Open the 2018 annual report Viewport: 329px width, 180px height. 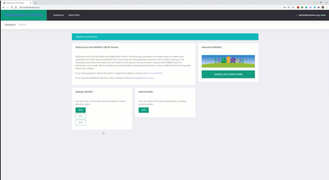coord(81,123)
